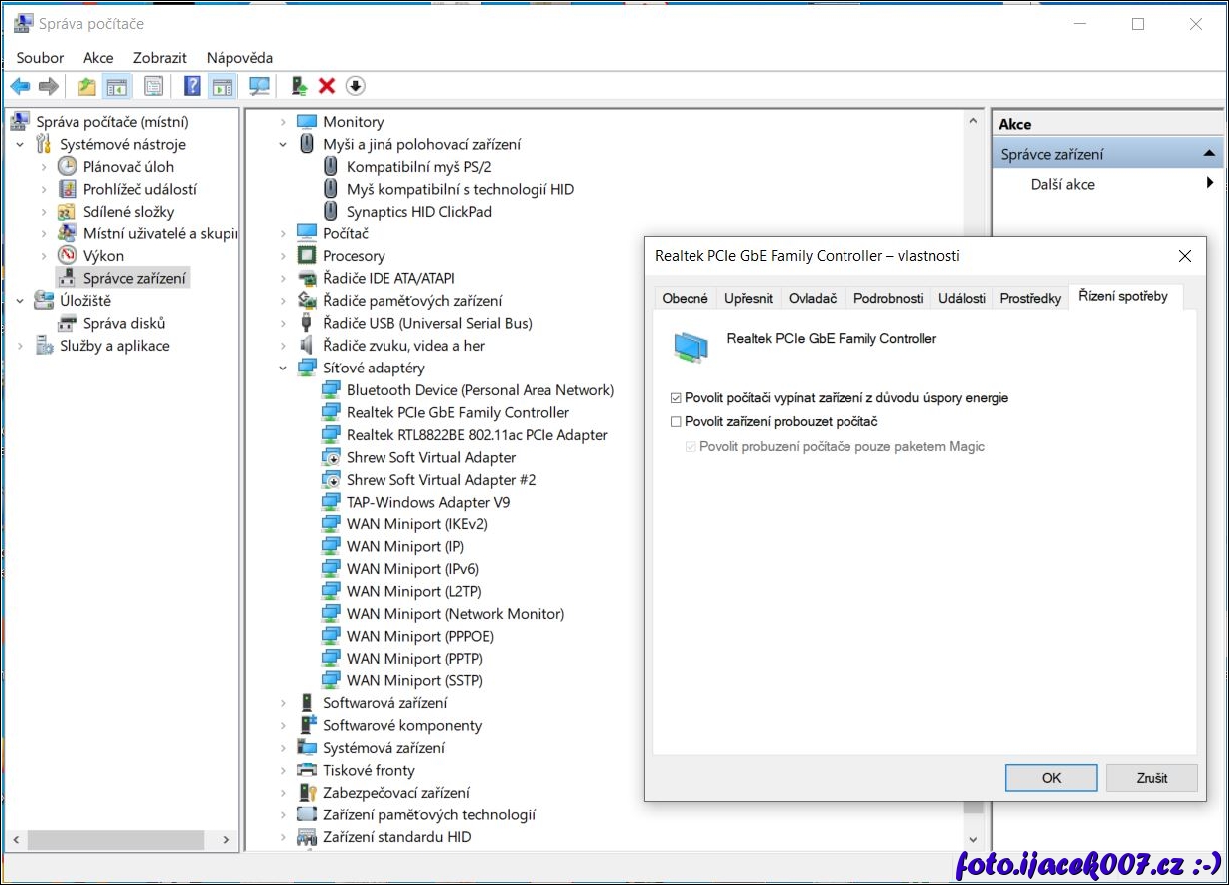Click the blue Help question mark toolbar icon

192,86
